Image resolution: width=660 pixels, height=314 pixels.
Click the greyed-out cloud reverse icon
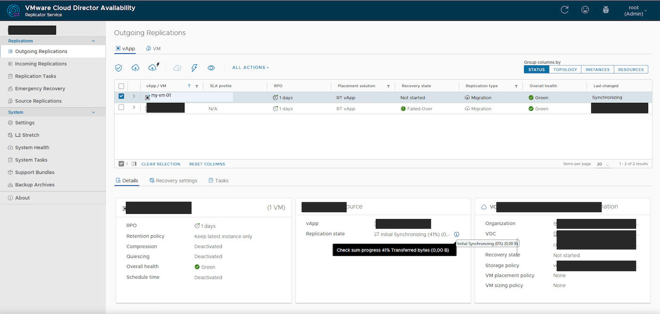point(177,68)
